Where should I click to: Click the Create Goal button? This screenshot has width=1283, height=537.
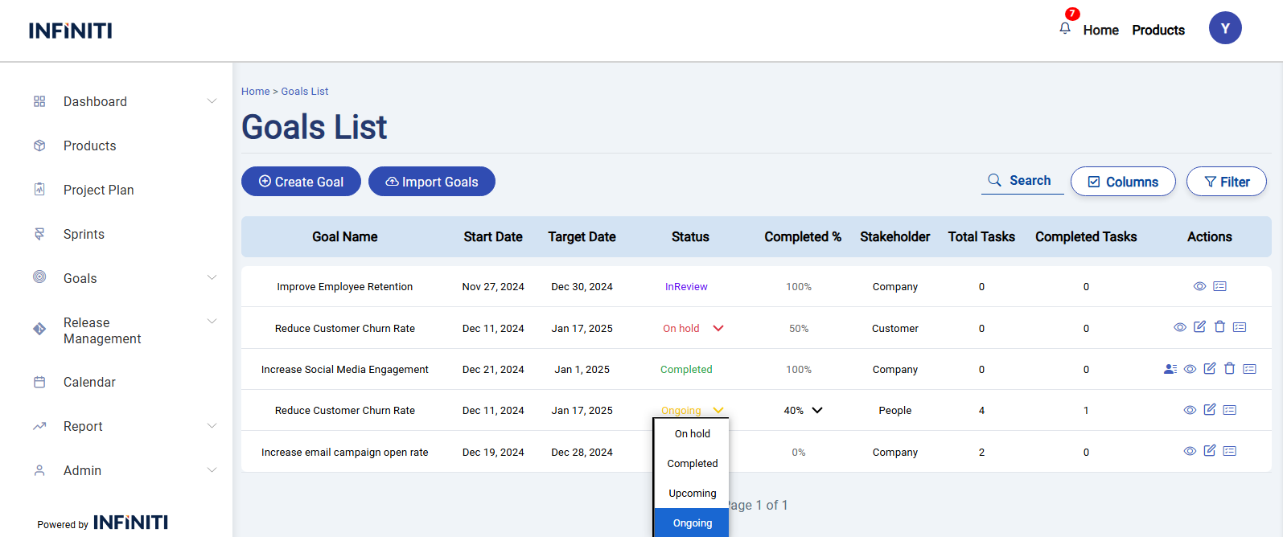pos(301,182)
